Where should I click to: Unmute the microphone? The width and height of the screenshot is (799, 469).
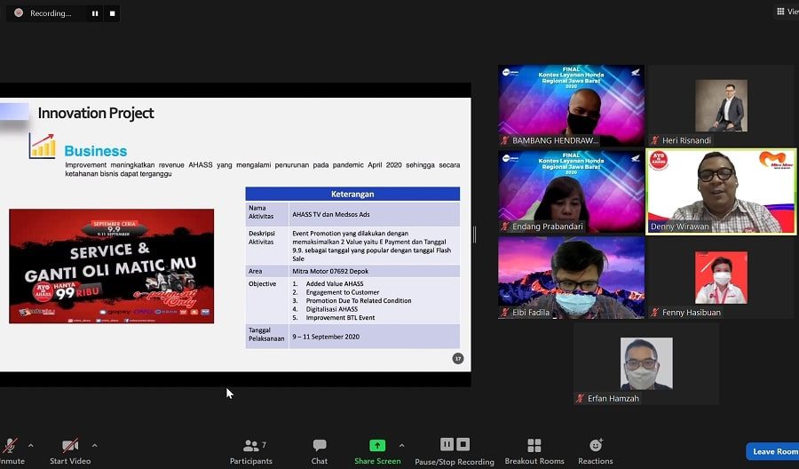click(10, 450)
